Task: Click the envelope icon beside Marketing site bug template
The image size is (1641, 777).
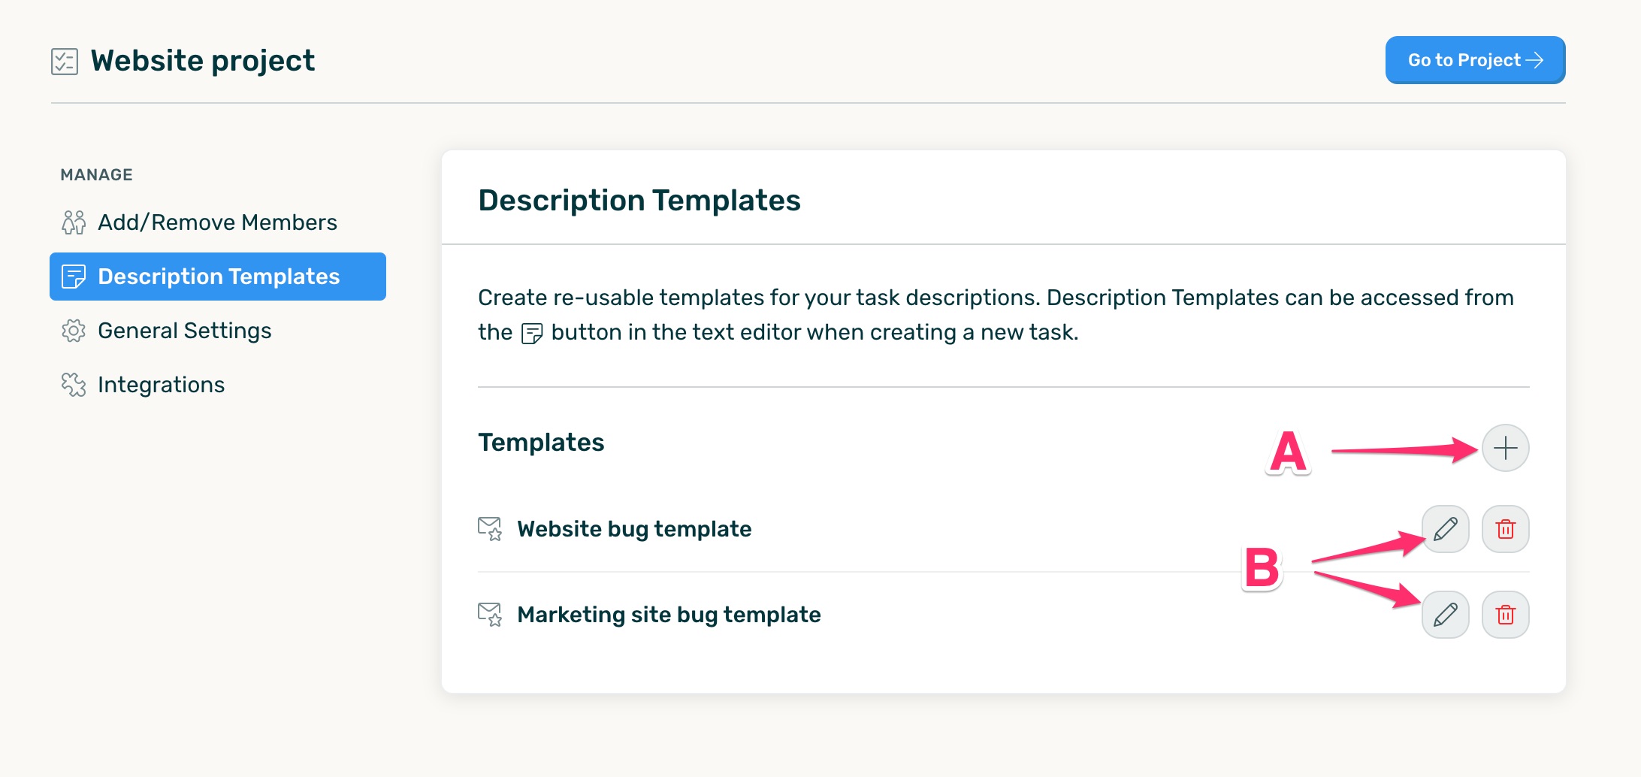Action: 490,614
